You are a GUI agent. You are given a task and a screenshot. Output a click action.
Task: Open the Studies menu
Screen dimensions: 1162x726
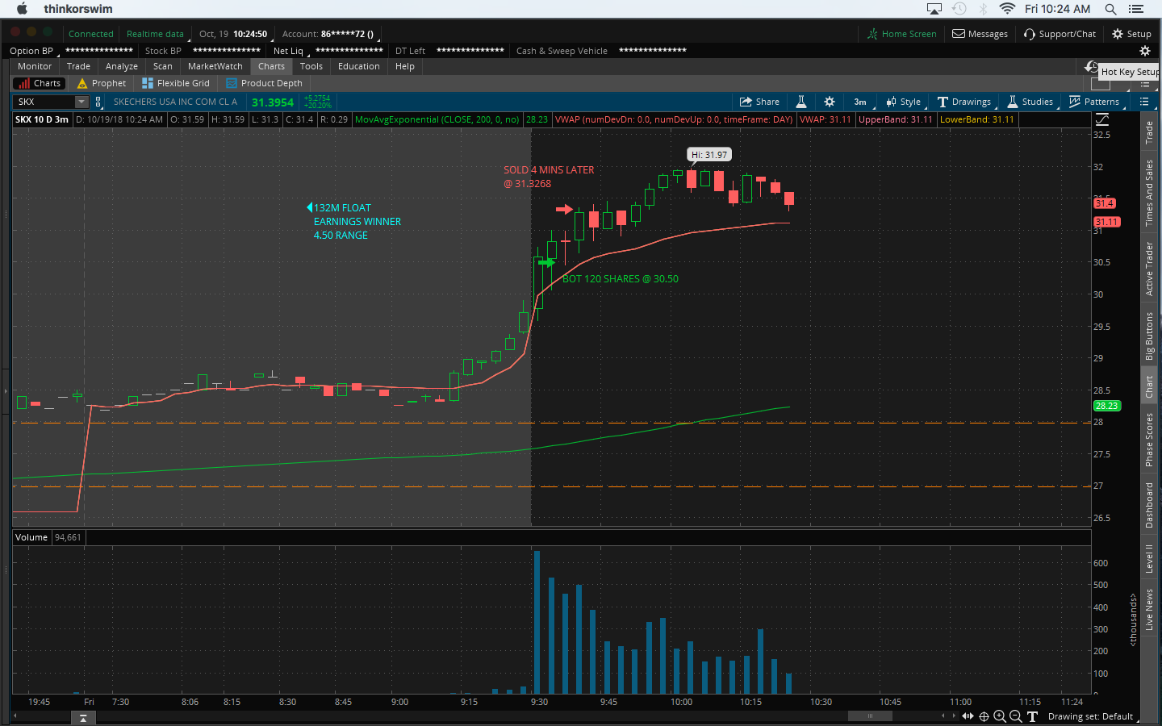pyautogui.click(x=1030, y=102)
